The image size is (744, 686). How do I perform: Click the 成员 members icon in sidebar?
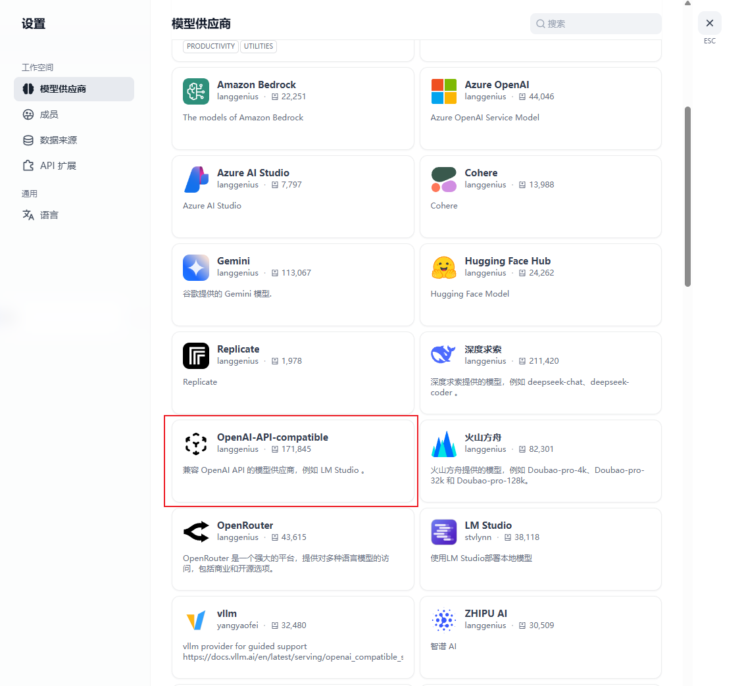point(28,114)
